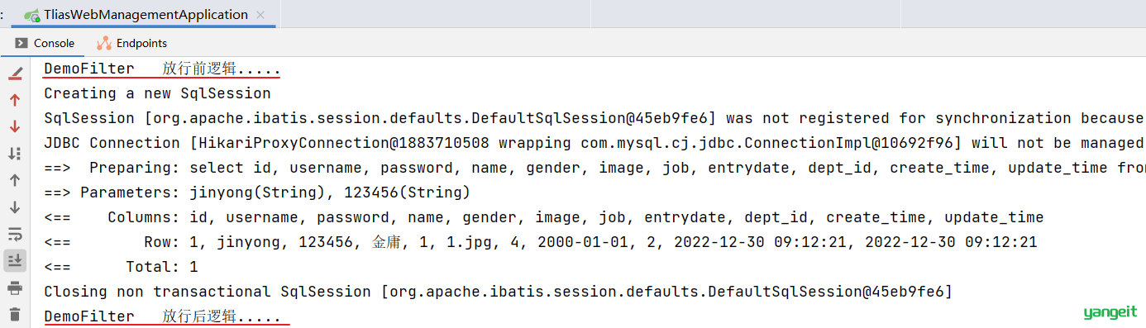The height and width of the screenshot is (328, 1146).
Task: Clear the console with the trash icon
Action: click(15, 314)
